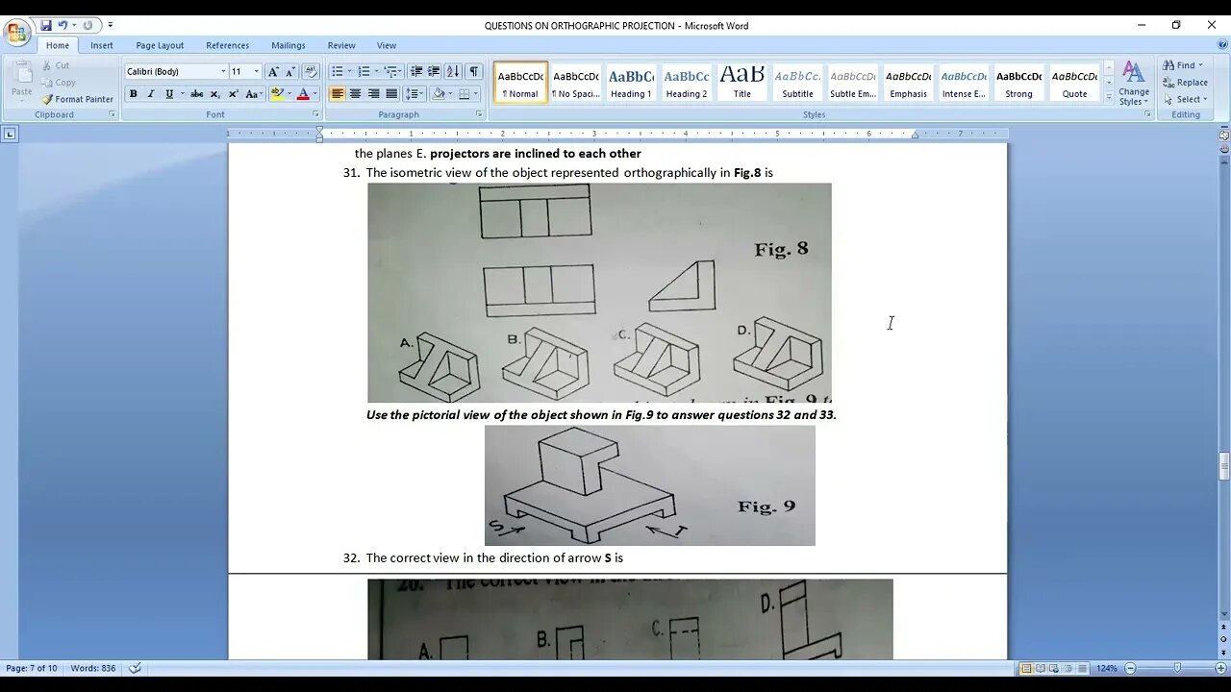This screenshot has width=1231, height=692.
Task: Apply the Subtitle style
Action: (x=797, y=83)
